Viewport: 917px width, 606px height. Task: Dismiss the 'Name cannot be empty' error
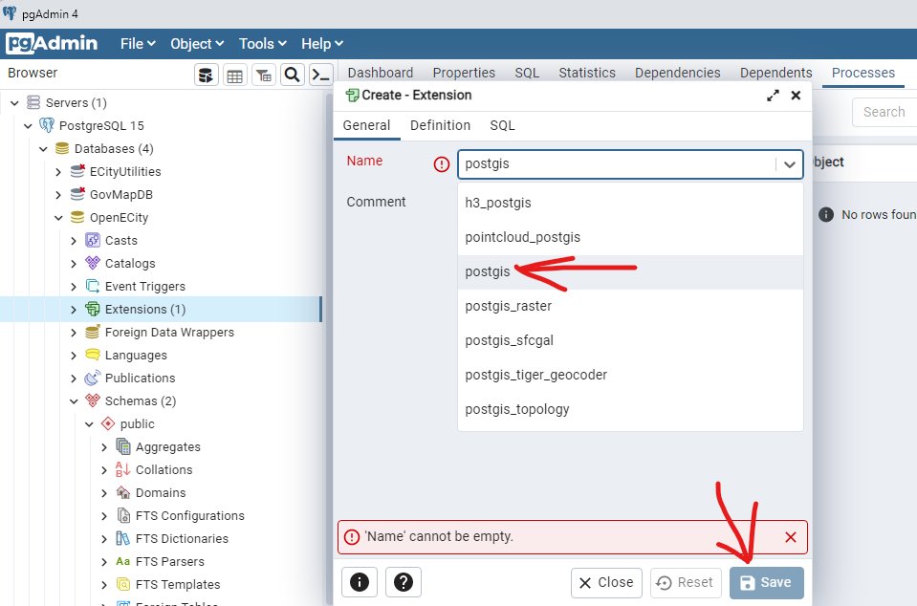[791, 537]
